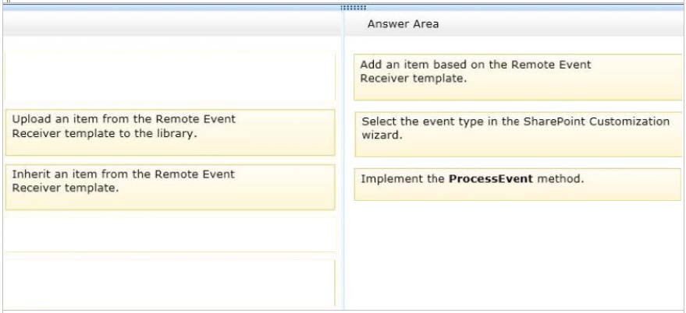Click the bold ProcessEvent word
The width and height of the screenshot is (686, 313).
[491, 178]
